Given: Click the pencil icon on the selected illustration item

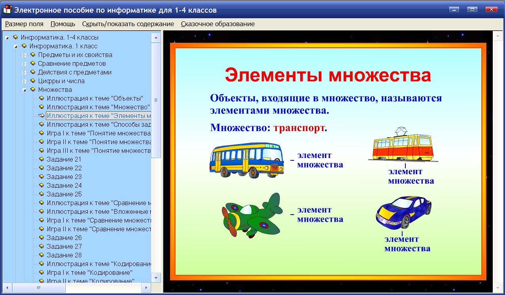Looking at the screenshot, I should (x=40, y=116).
